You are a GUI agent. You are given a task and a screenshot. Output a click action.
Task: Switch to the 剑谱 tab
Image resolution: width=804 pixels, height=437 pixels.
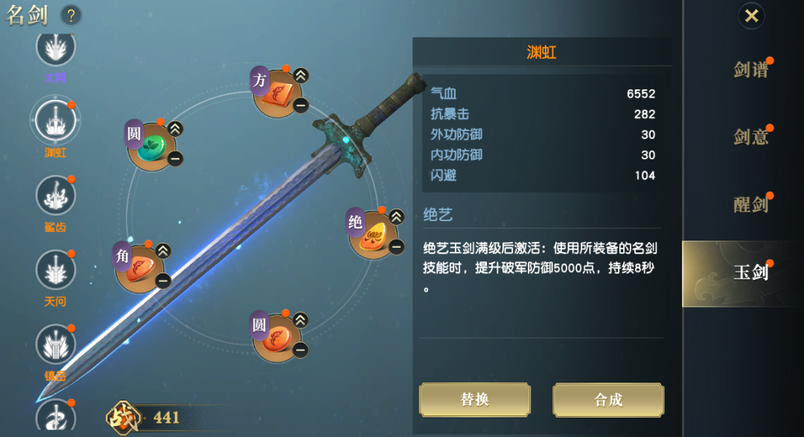pyautogui.click(x=750, y=70)
